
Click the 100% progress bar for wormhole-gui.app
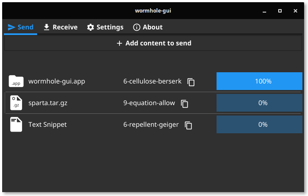(259, 81)
